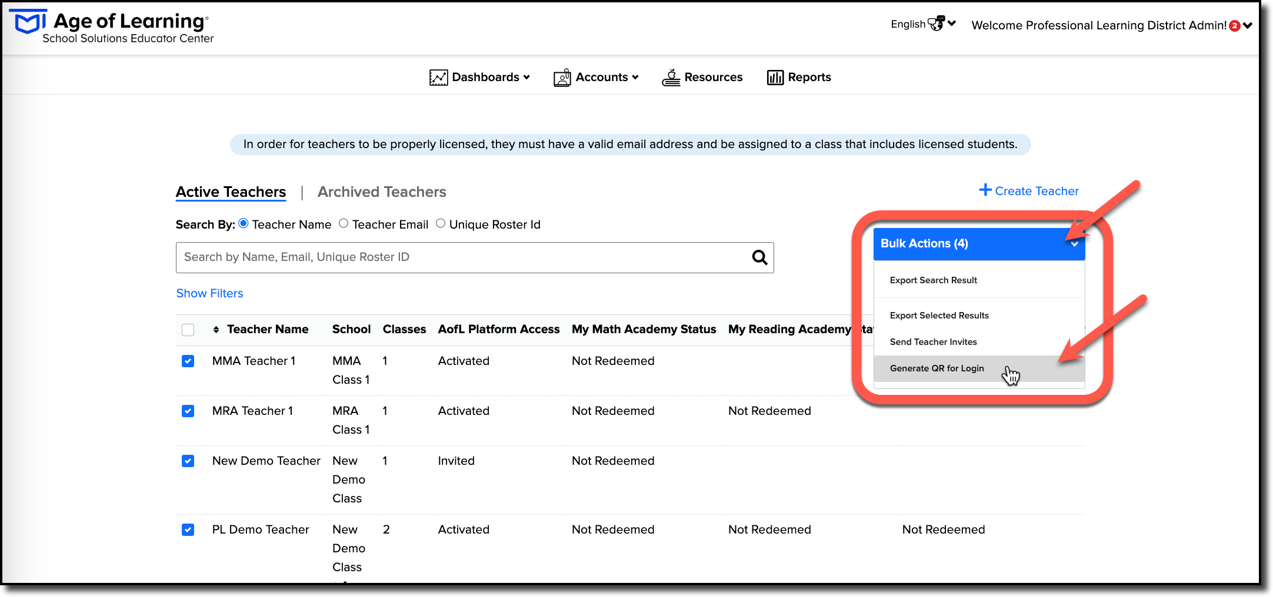The height and width of the screenshot is (597, 1273).
Task: Click the licensing info banner message
Action: 630,145
